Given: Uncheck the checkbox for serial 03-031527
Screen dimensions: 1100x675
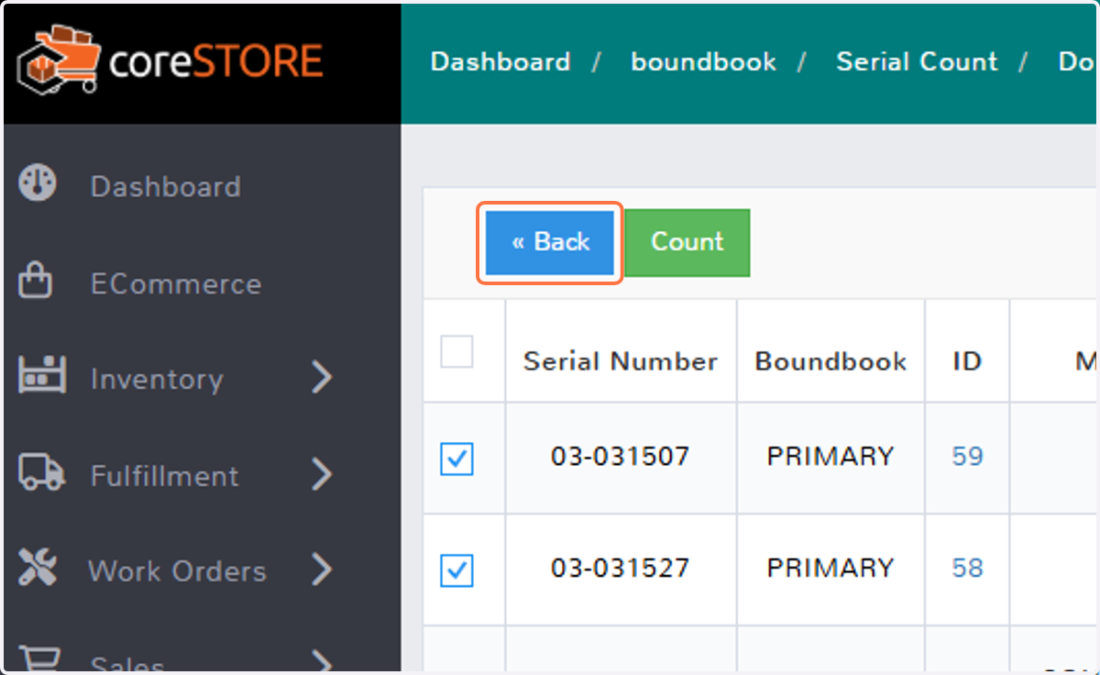Looking at the screenshot, I should (457, 570).
